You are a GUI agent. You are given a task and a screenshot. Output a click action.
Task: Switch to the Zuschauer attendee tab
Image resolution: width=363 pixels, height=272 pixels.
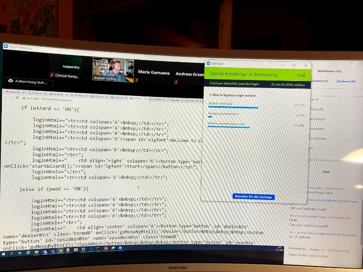[x=346, y=81]
